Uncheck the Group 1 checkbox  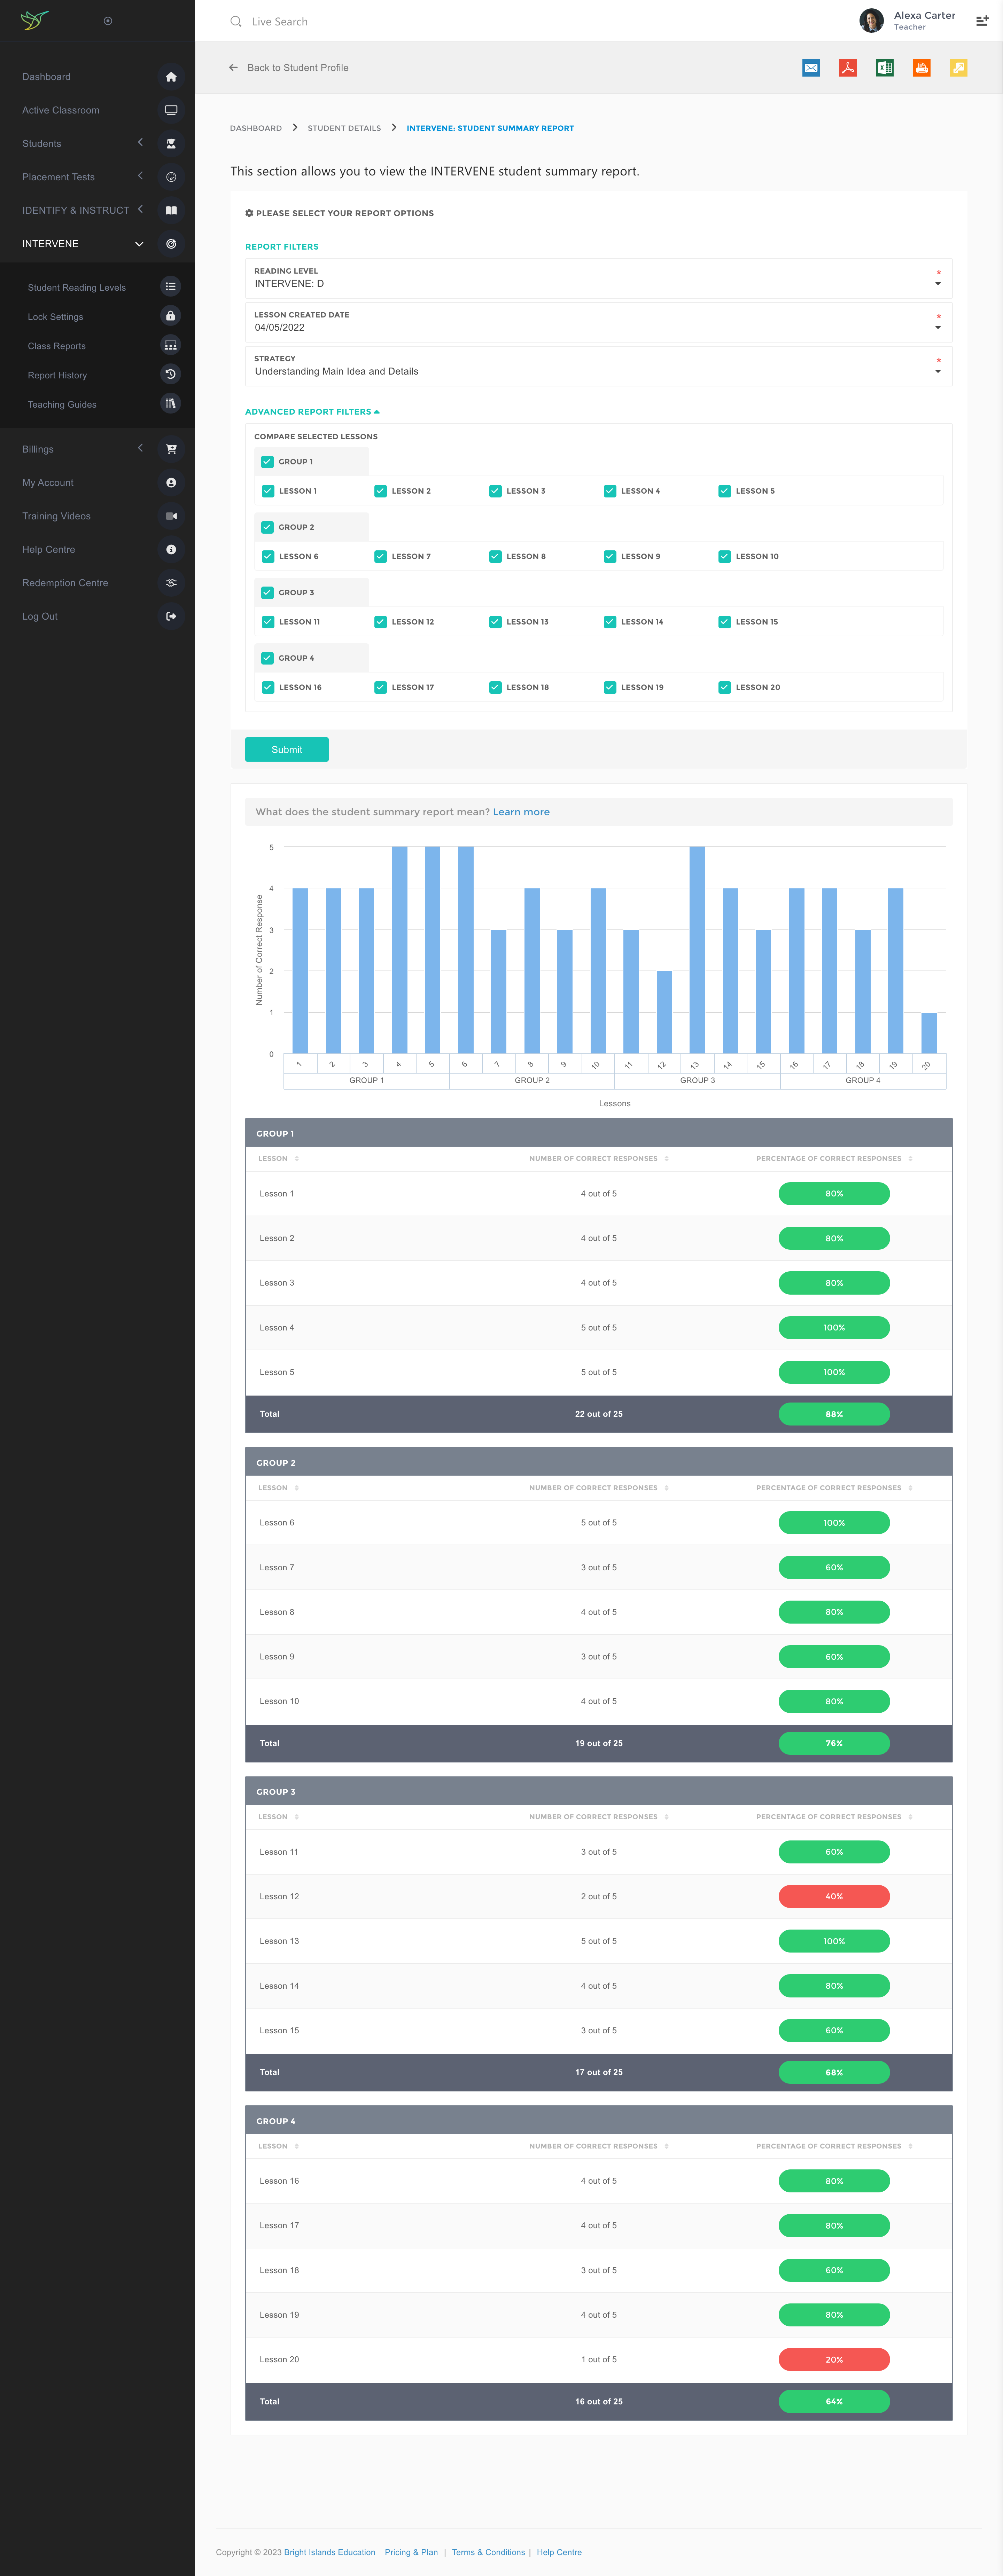pyautogui.click(x=267, y=462)
